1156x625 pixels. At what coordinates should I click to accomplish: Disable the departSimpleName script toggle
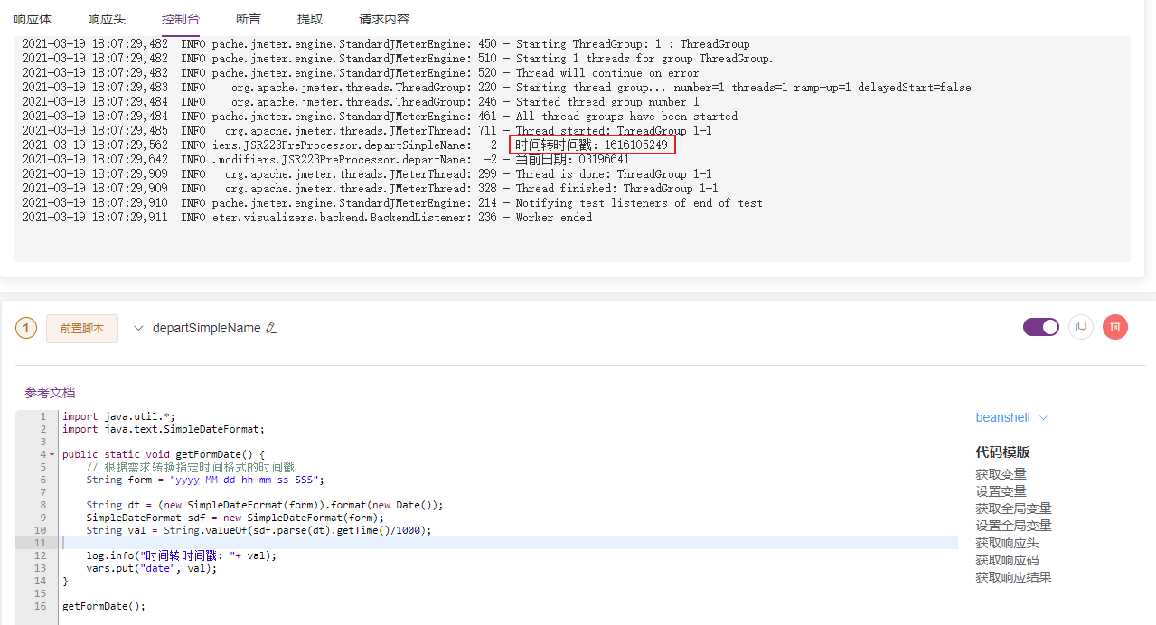pos(1041,327)
